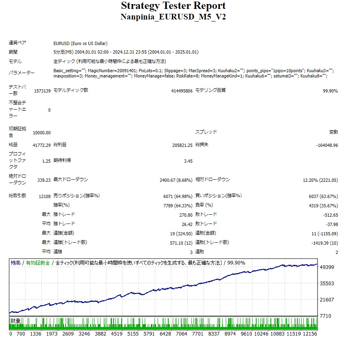Click the 全ティック model description text

[x=110, y=61]
